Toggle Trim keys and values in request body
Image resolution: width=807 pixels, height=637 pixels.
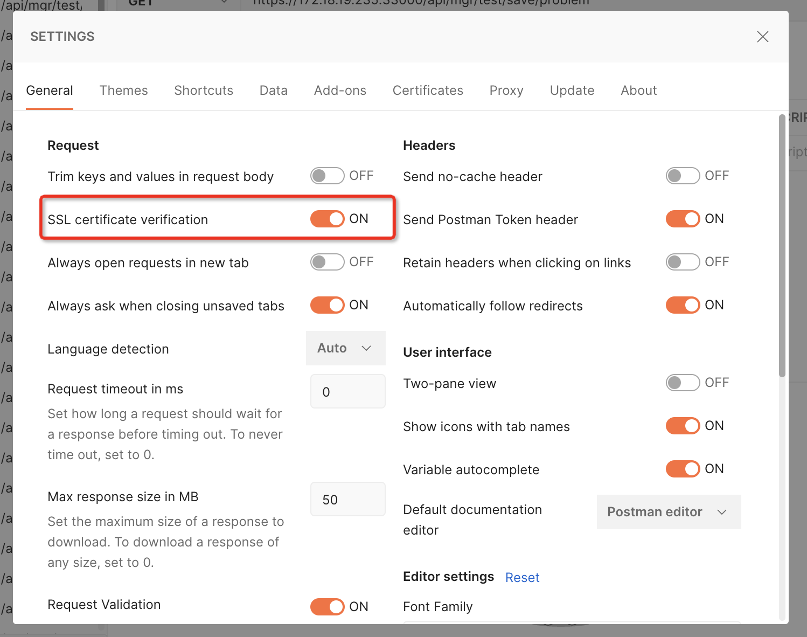(327, 176)
